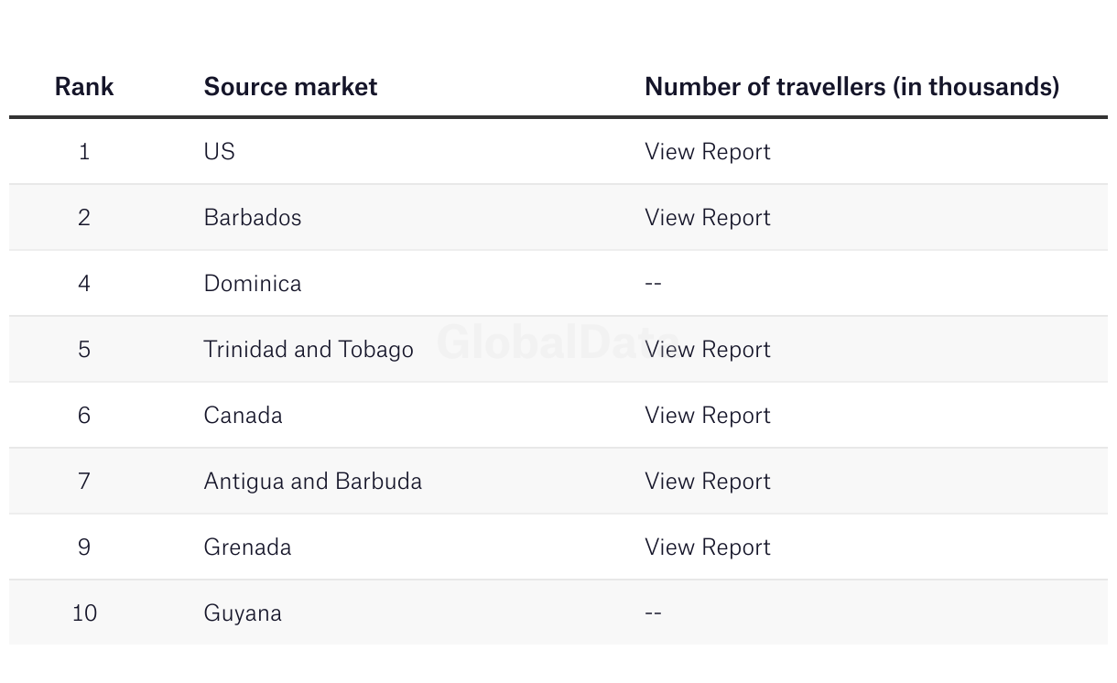Click the dashes in the Dominica row

tap(653, 283)
